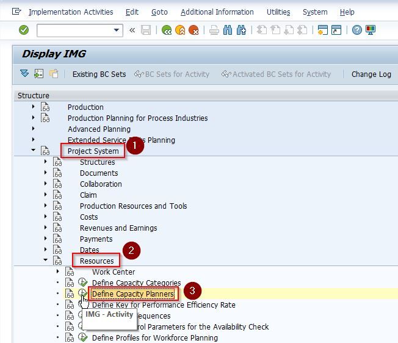Click the Customize Local Layout monitor icon
The image size is (398, 343).
[371, 30]
